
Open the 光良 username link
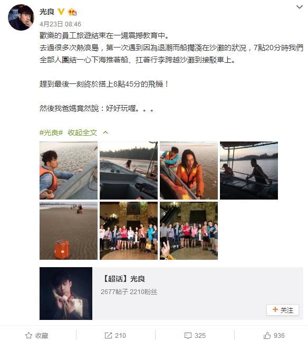(x=47, y=12)
